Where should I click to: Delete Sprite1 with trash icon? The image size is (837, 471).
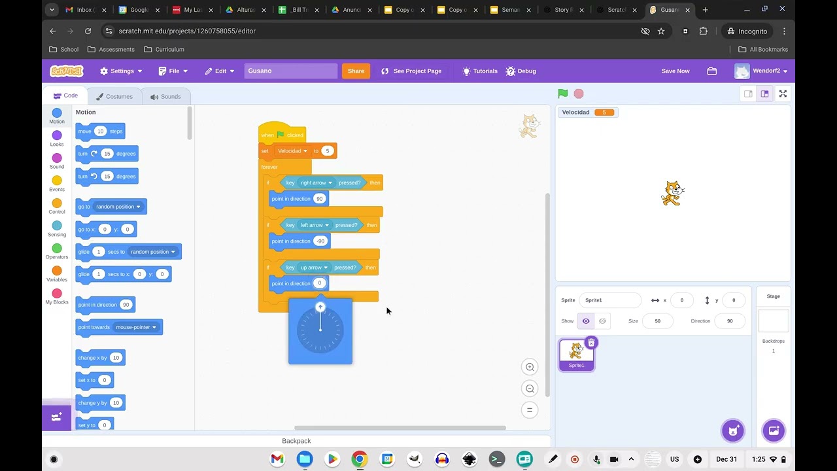click(591, 342)
